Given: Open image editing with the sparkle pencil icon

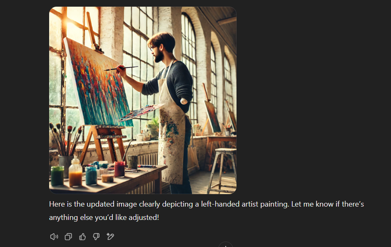Looking at the screenshot, I should [x=110, y=237].
